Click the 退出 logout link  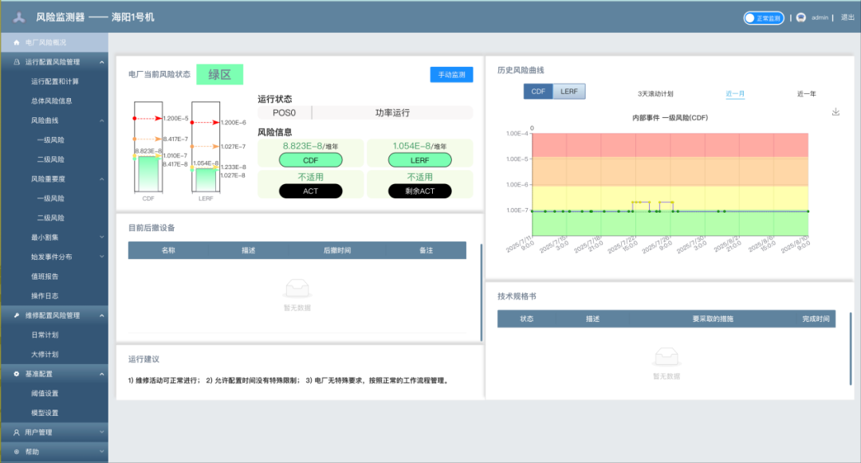847,18
